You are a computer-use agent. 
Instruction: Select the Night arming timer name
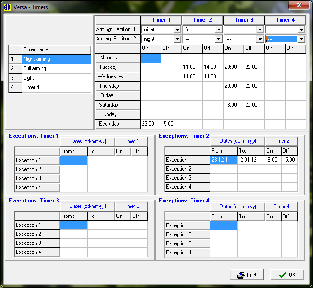tap(57, 59)
